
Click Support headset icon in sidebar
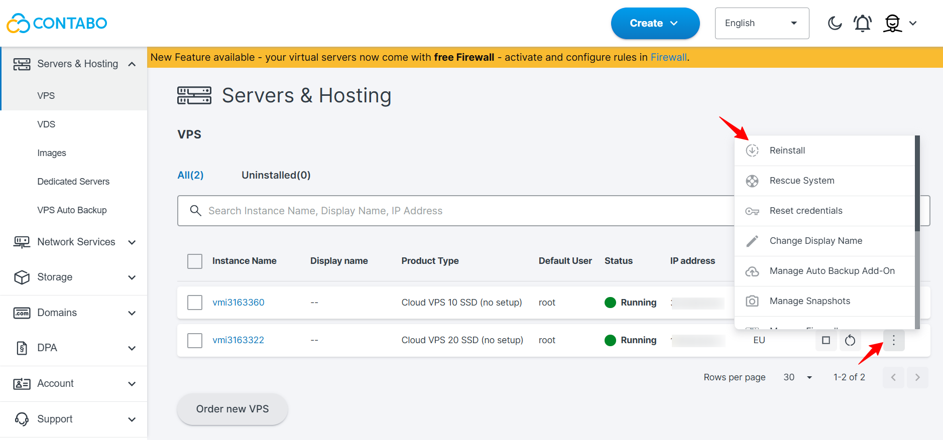[x=22, y=419]
